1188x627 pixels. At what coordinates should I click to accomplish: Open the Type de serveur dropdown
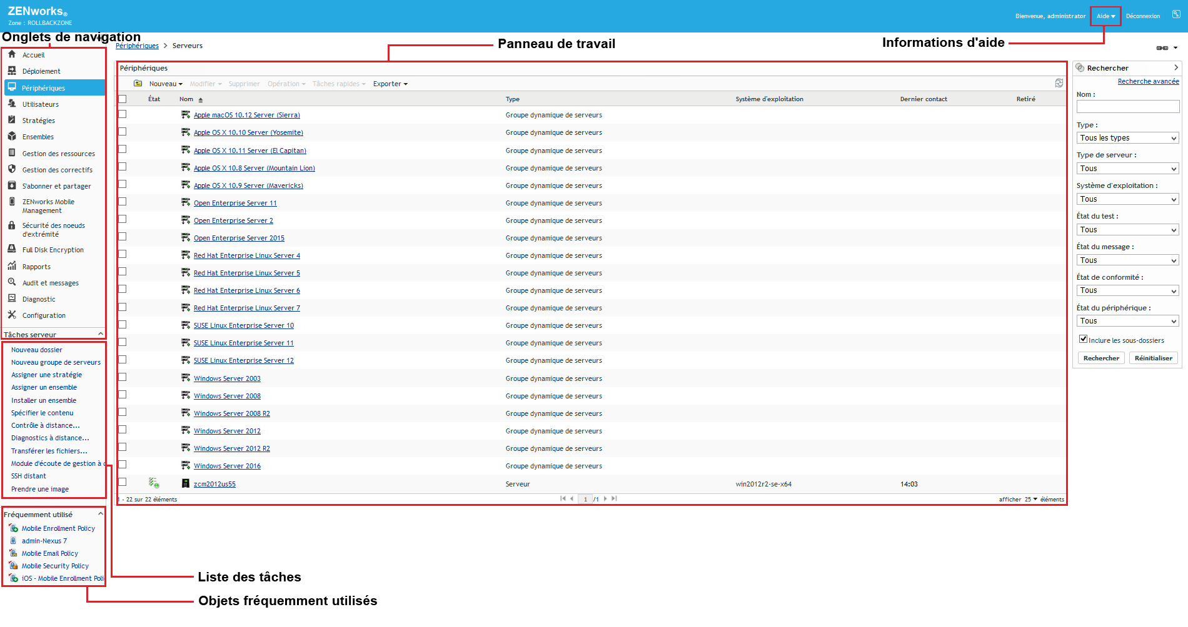[x=1128, y=169]
